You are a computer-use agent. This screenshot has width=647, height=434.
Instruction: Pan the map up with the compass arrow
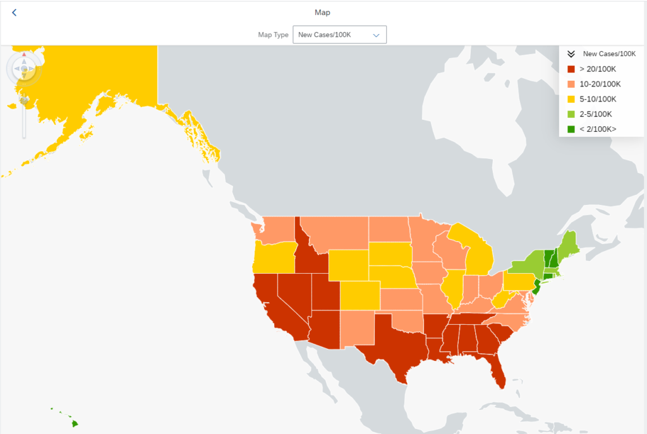24,61
